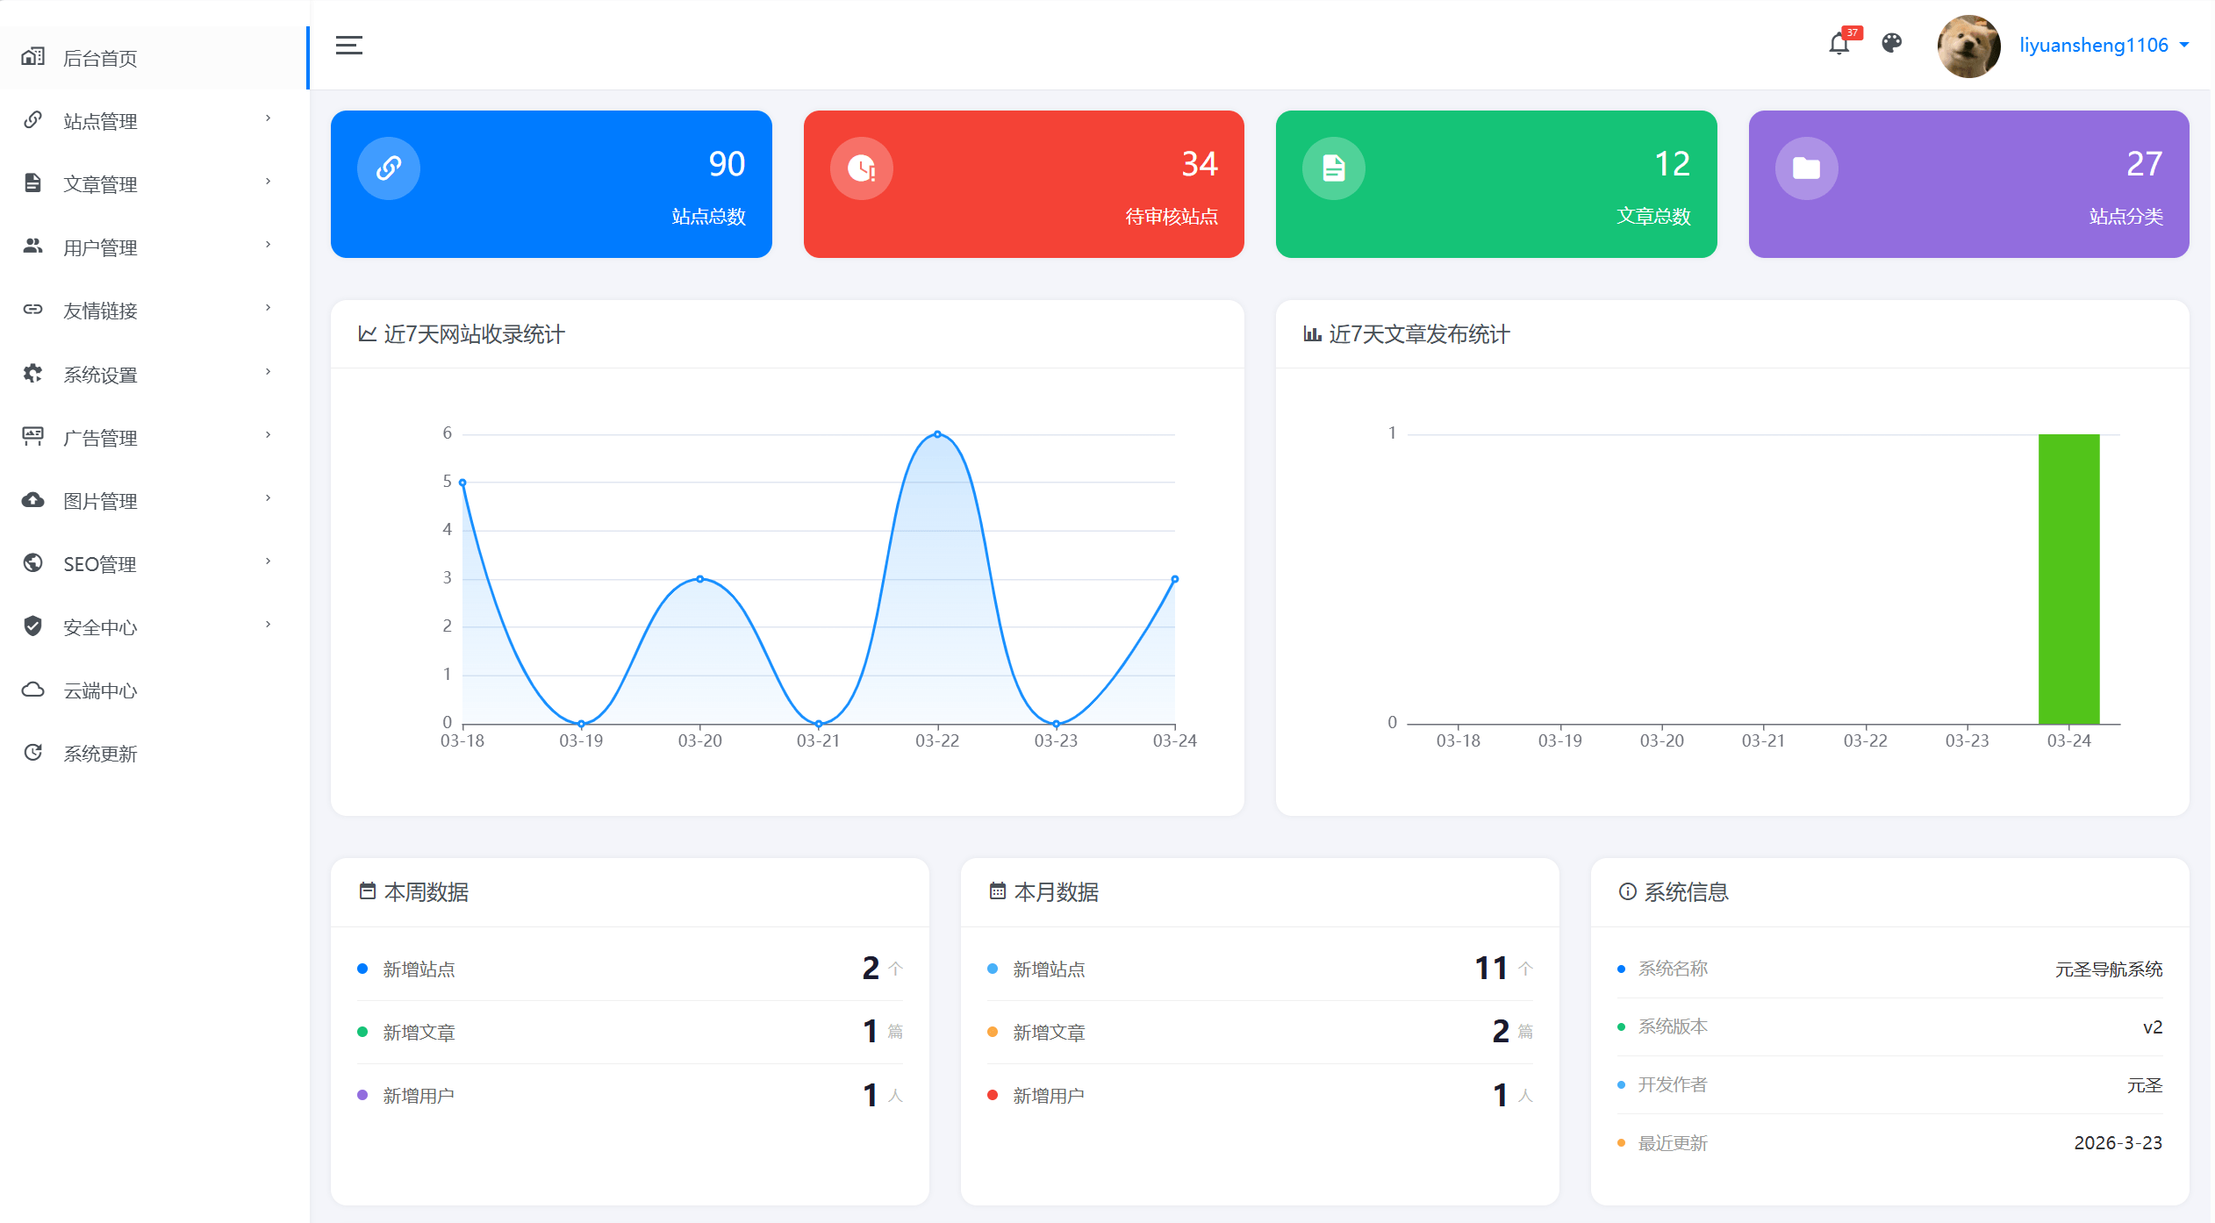
Task: Click the 友情链接 menu label
Action: tap(100, 311)
